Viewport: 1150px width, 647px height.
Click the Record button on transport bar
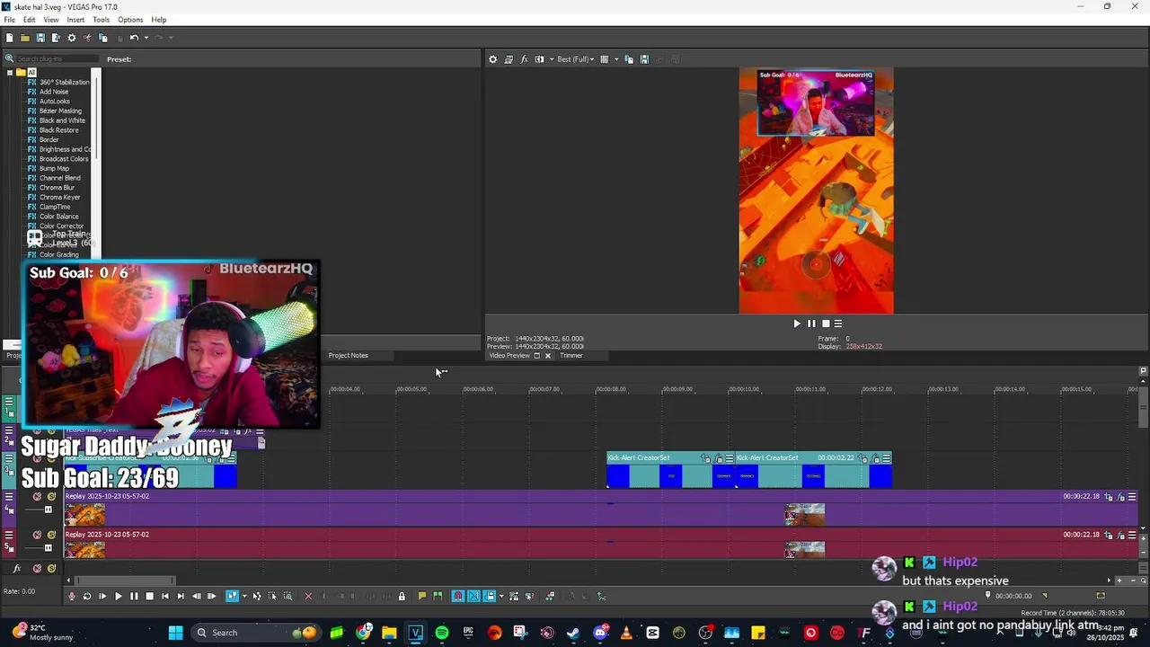[x=72, y=596]
